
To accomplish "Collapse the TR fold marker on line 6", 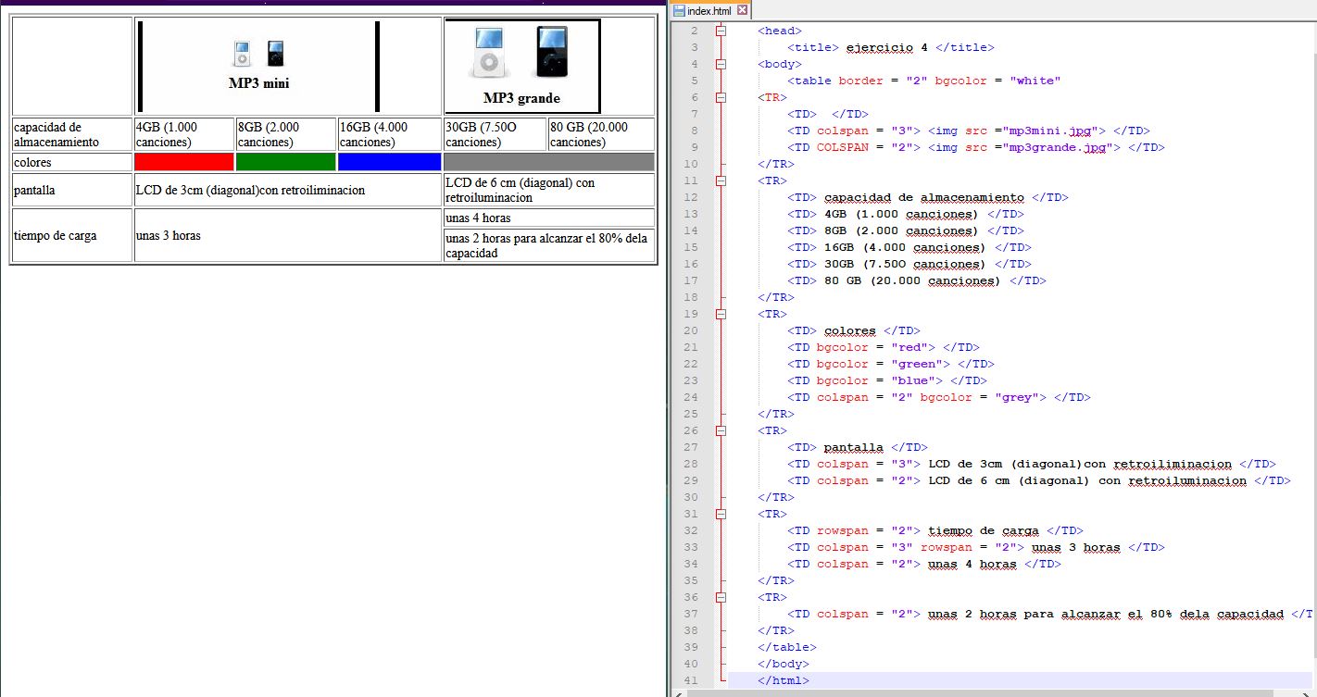I will pyautogui.click(x=721, y=97).
